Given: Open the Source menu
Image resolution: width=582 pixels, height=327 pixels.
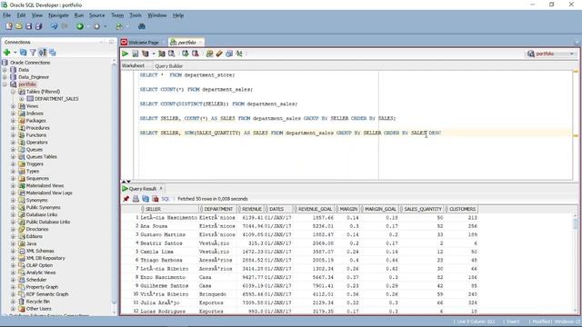Looking at the screenshot, I should [96, 15].
